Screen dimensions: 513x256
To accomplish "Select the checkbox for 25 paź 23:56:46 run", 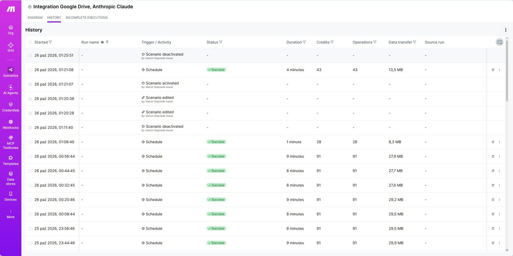I will click(30, 229).
